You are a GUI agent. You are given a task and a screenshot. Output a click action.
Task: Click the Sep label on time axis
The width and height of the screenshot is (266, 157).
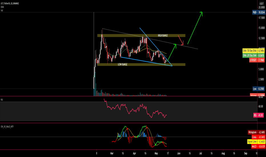tap(246, 153)
